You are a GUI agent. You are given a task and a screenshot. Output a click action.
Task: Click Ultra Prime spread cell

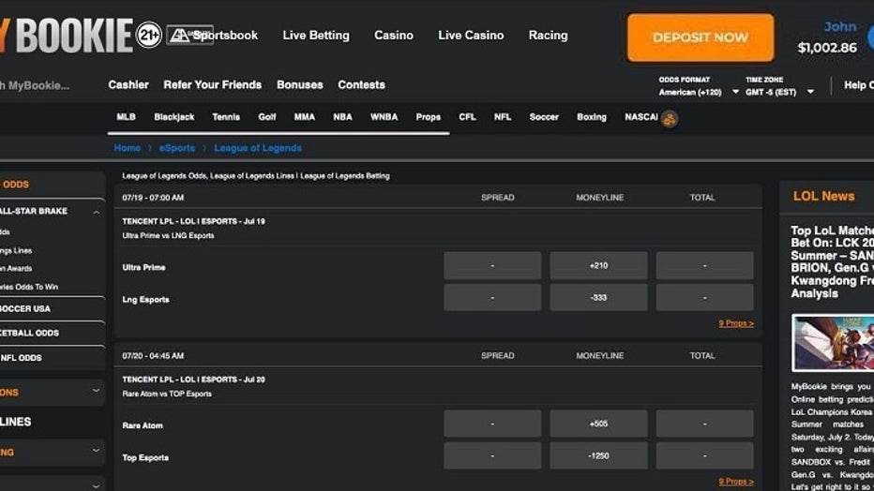(492, 265)
